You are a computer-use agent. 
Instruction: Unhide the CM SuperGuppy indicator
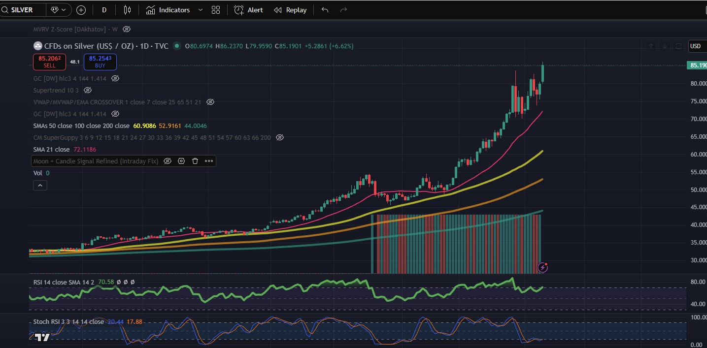pos(280,137)
